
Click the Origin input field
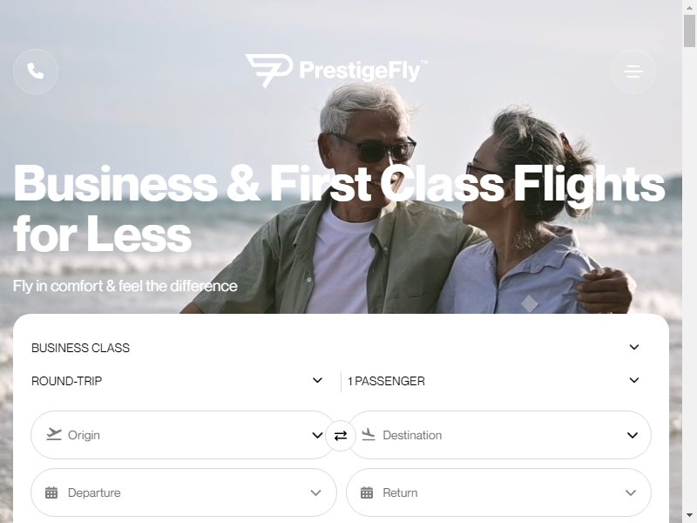183,435
